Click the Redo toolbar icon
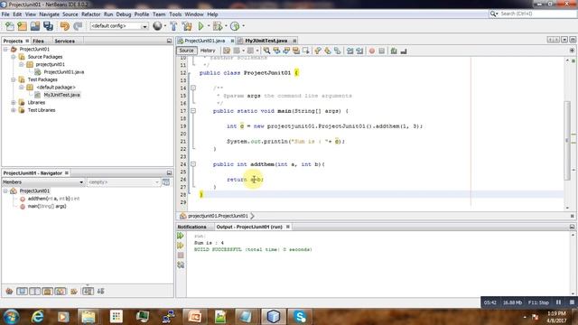Screen dimensions: 578x325 tap(78, 26)
